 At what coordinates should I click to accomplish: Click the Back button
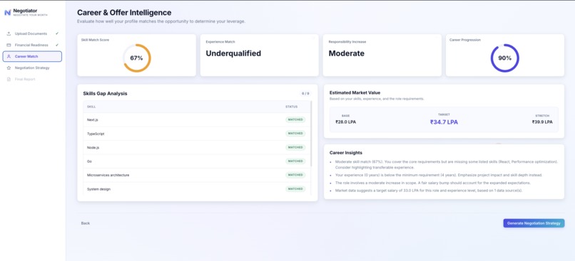pos(86,223)
